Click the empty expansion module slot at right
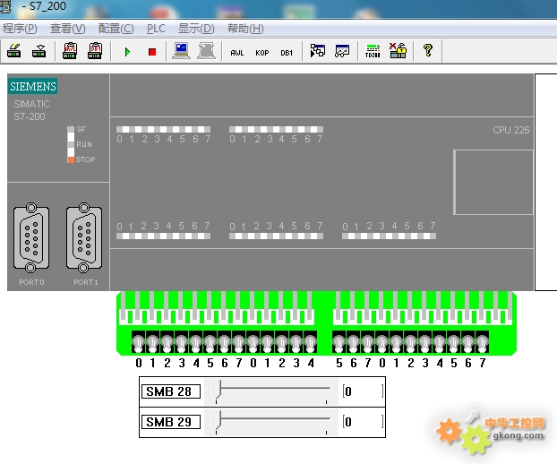 546,182
